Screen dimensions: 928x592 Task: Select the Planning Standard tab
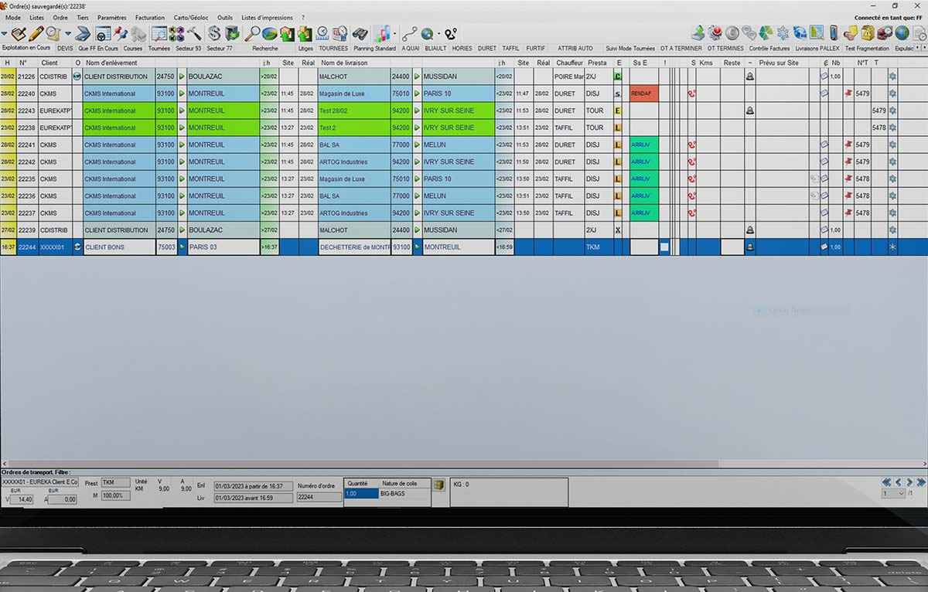coord(374,48)
